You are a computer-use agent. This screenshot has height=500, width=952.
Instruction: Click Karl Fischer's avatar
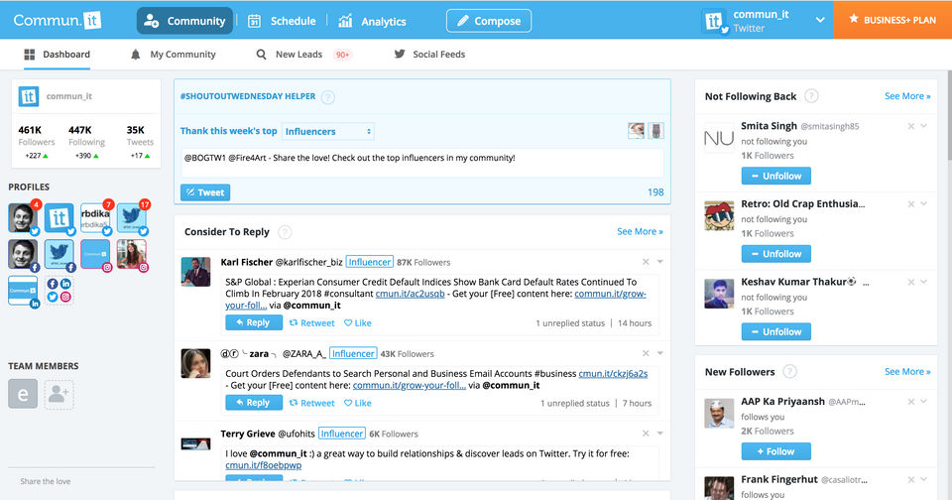point(195,272)
